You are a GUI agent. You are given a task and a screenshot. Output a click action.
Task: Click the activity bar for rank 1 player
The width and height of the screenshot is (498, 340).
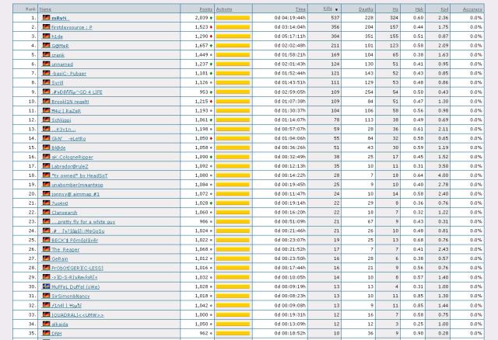[x=233, y=17]
